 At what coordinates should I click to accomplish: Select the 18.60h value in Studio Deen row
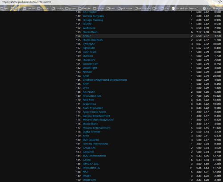pos(217,32)
